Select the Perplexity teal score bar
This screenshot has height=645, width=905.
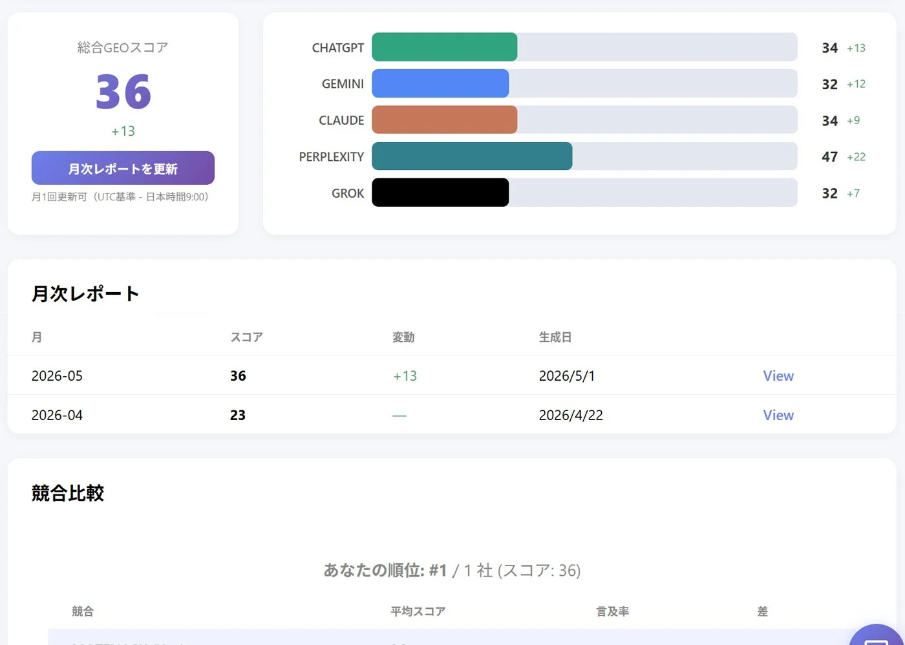[x=472, y=156]
